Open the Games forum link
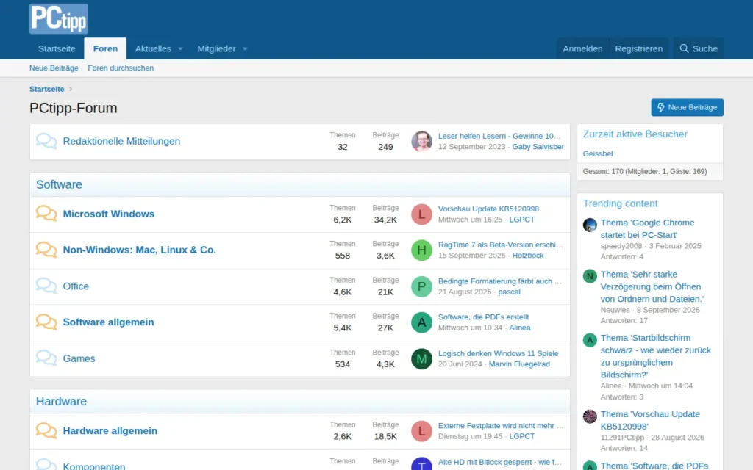The height and width of the screenshot is (470, 753). tap(79, 358)
